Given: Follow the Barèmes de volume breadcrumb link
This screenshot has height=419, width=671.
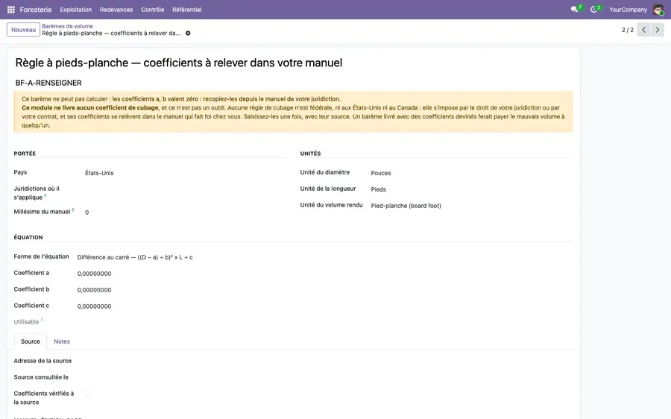Looking at the screenshot, I should pyautogui.click(x=67, y=26).
